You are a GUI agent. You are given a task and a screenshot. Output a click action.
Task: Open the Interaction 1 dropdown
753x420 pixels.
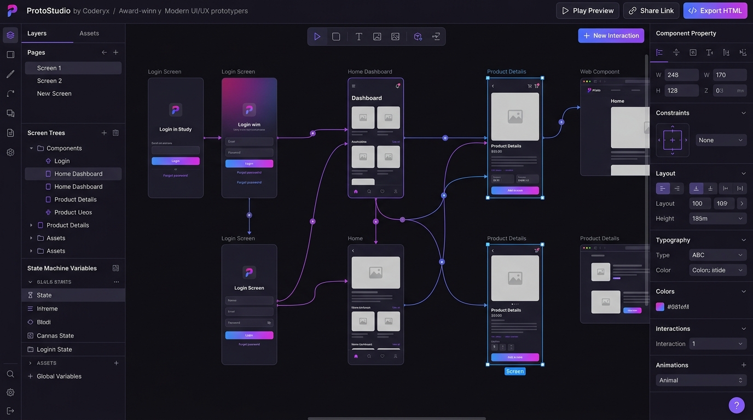click(718, 344)
